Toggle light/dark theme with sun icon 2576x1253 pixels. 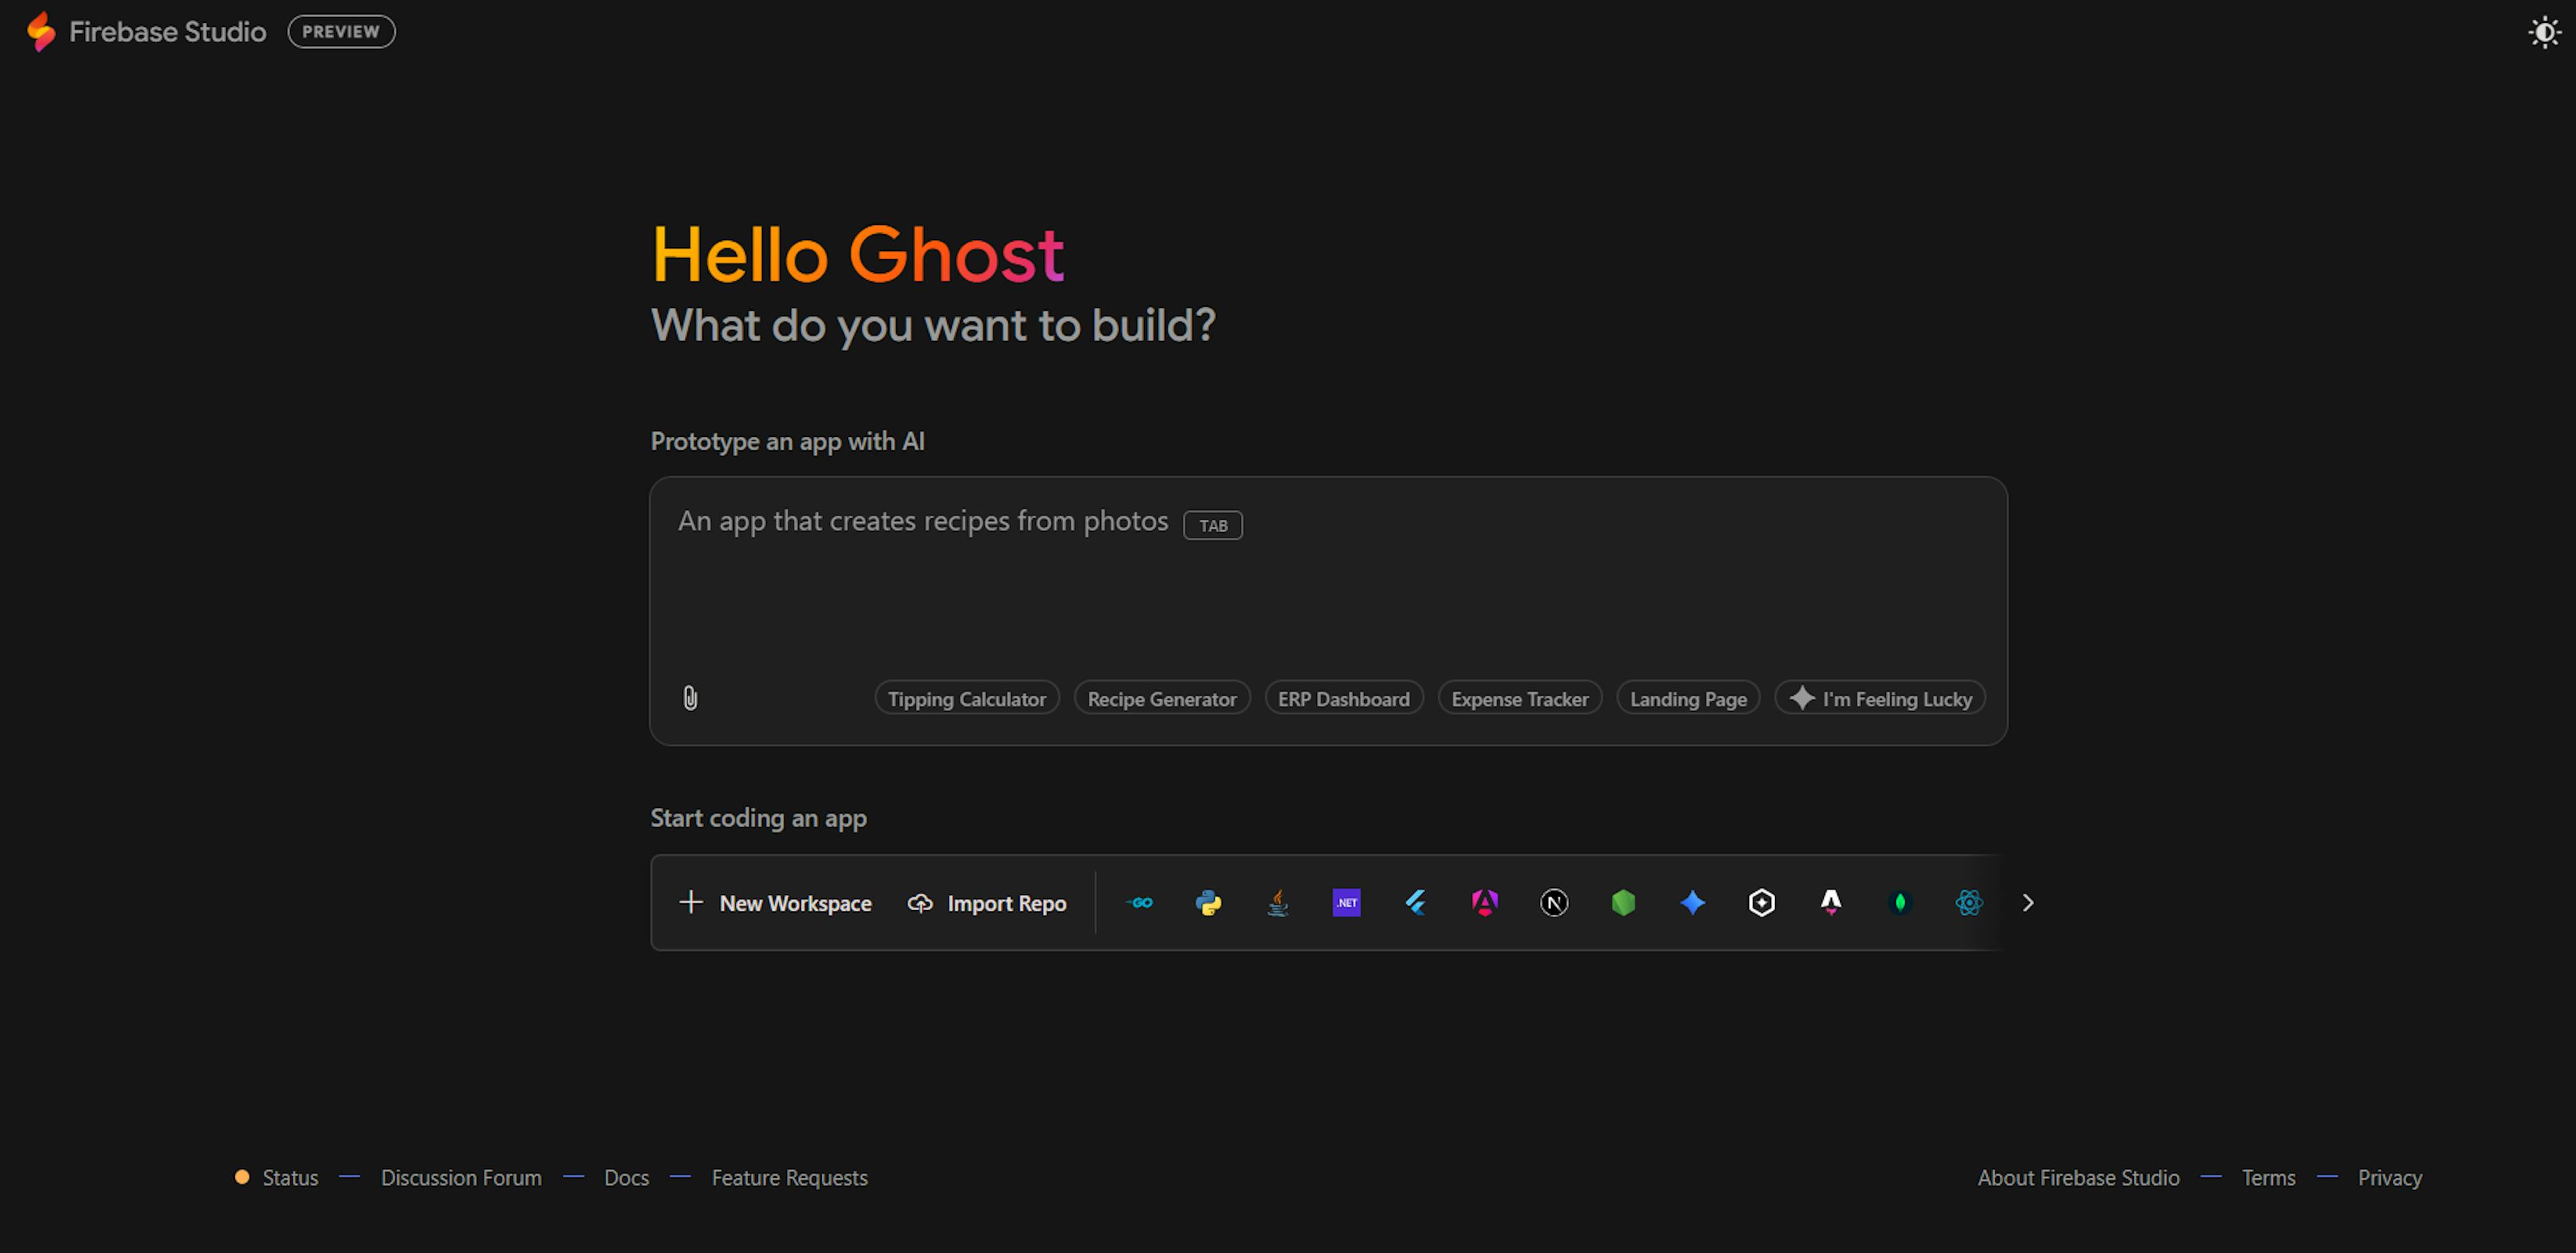[2544, 33]
